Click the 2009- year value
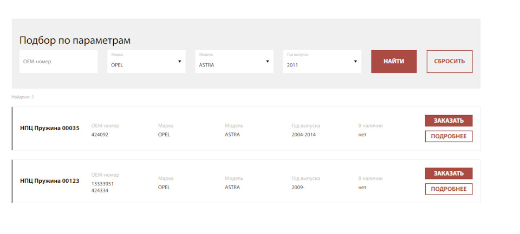This screenshot has width=520, height=234. [x=298, y=188]
